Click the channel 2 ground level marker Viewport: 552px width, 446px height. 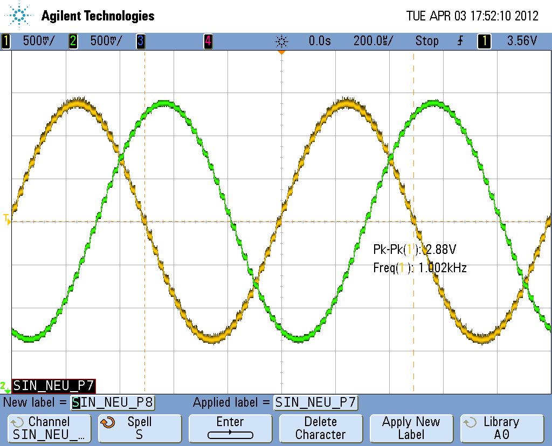pyautogui.click(x=4, y=386)
